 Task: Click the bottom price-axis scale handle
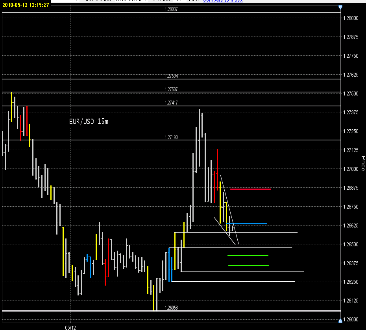pos(340,321)
